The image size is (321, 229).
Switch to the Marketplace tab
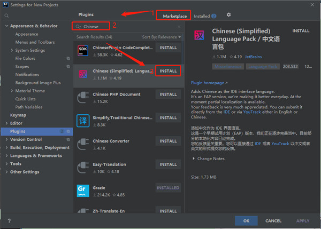point(174,16)
